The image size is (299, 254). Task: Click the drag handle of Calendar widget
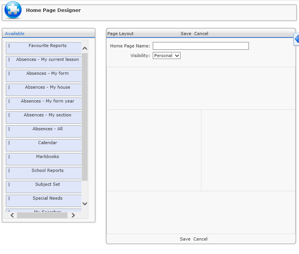[9, 143]
